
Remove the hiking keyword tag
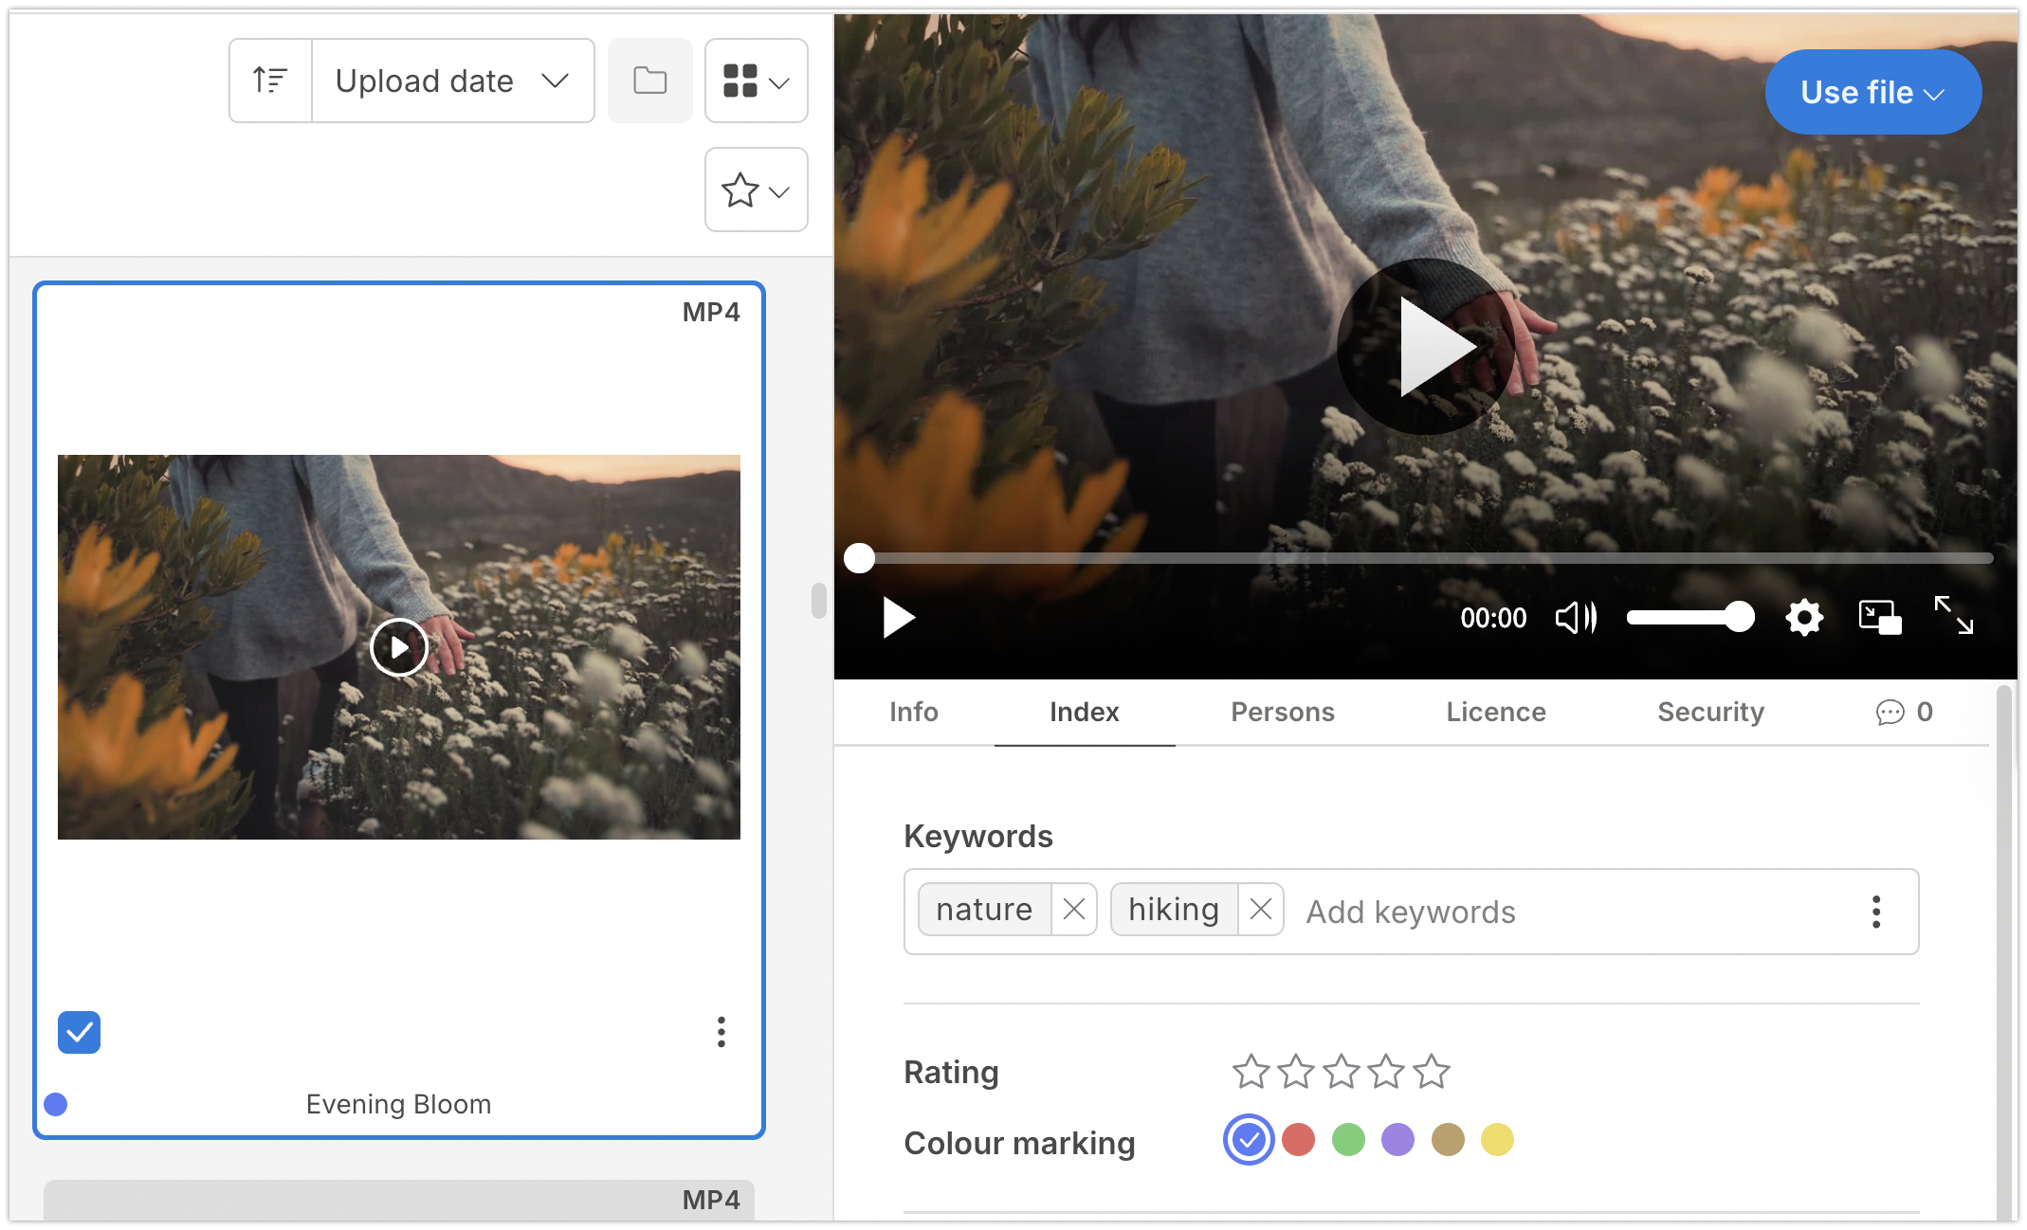[1260, 910]
